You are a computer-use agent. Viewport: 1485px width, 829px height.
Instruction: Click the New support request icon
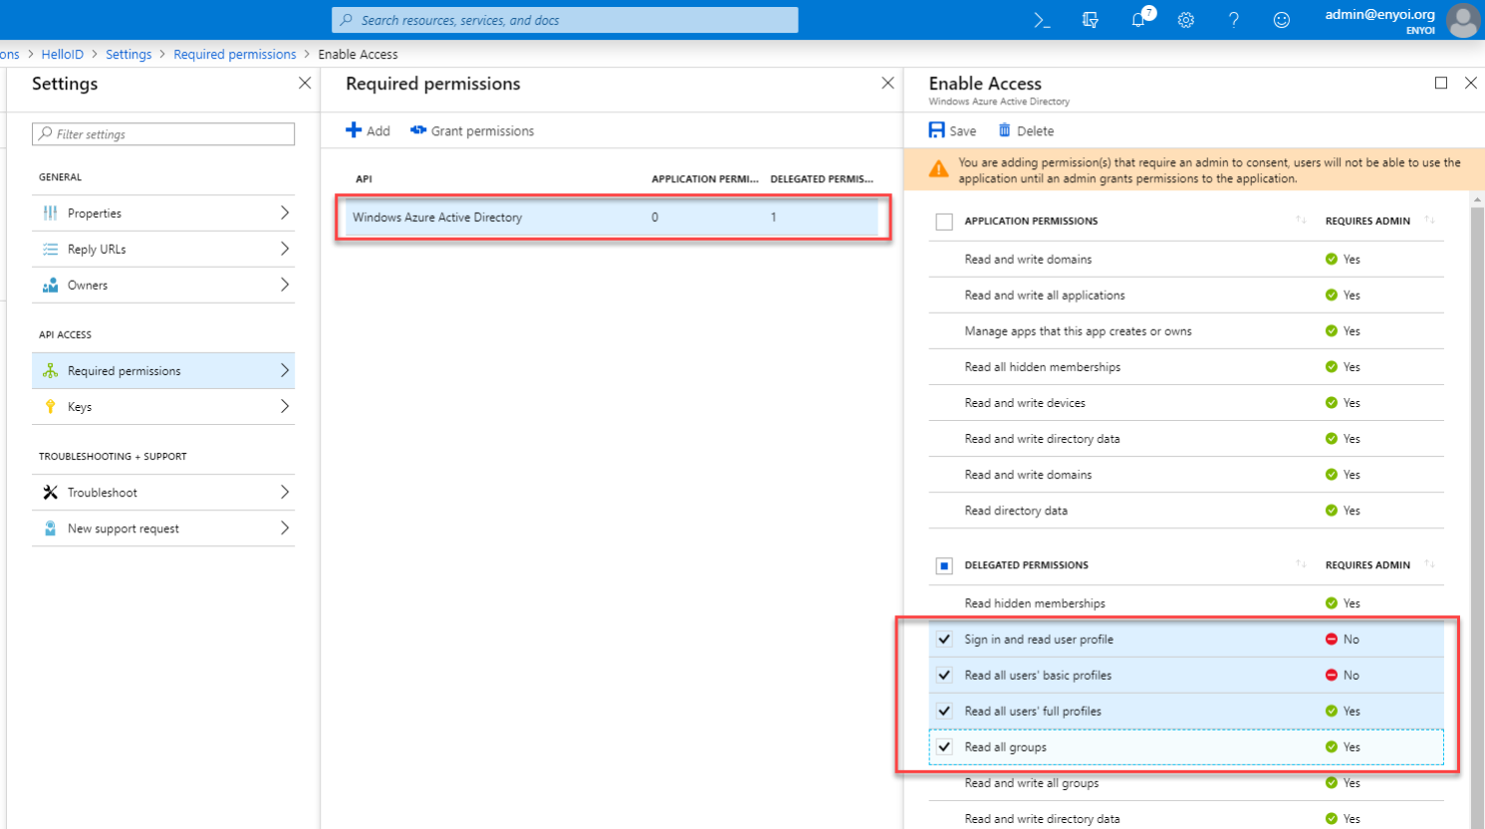(50, 528)
